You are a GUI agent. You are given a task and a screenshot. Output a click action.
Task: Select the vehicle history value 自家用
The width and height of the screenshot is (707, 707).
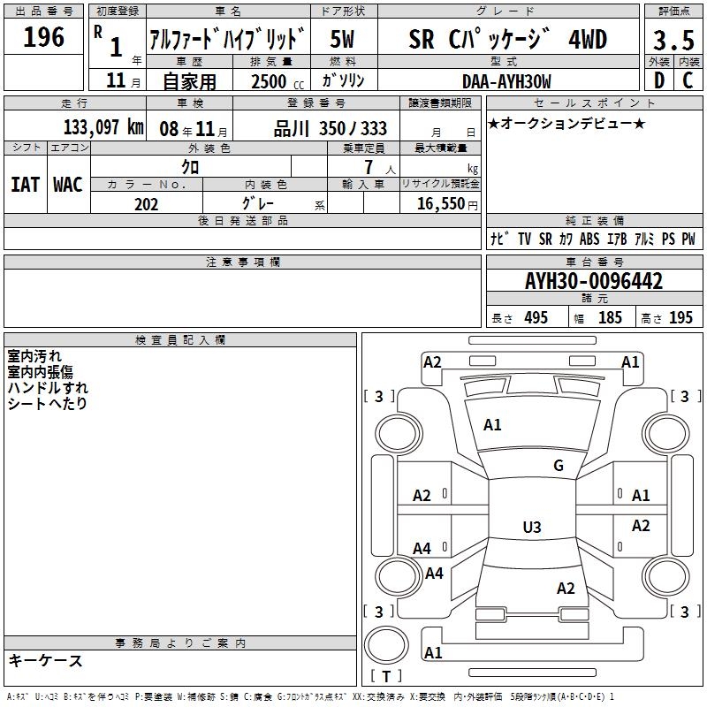(189, 81)
